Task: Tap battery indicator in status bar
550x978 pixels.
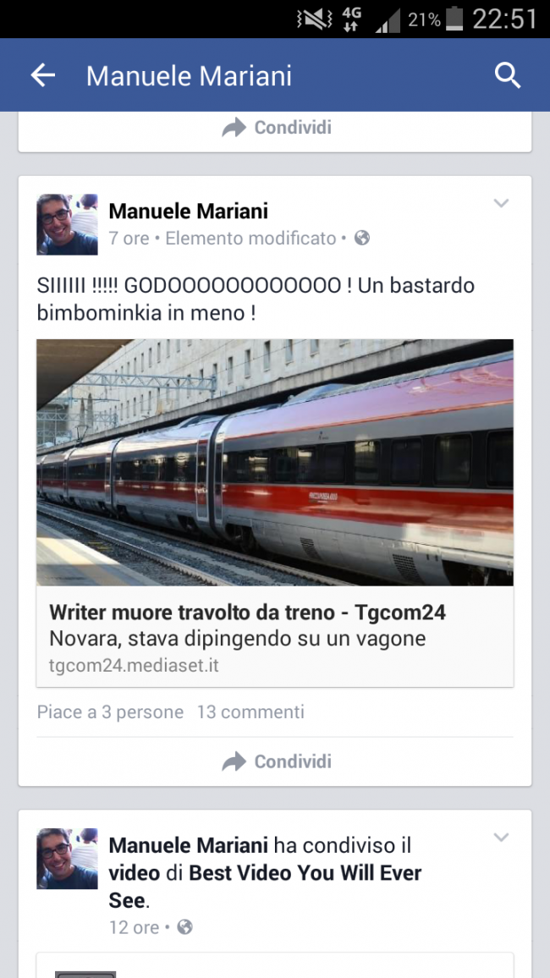Action: click(x=454, y=19)
